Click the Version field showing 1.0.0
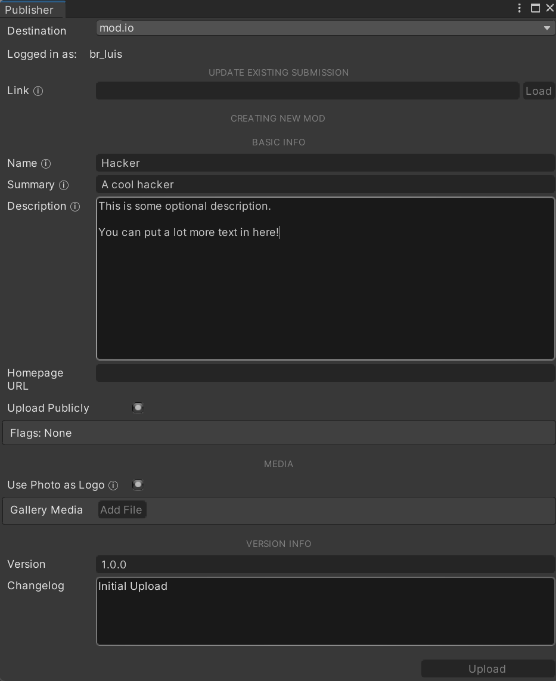 325,565
